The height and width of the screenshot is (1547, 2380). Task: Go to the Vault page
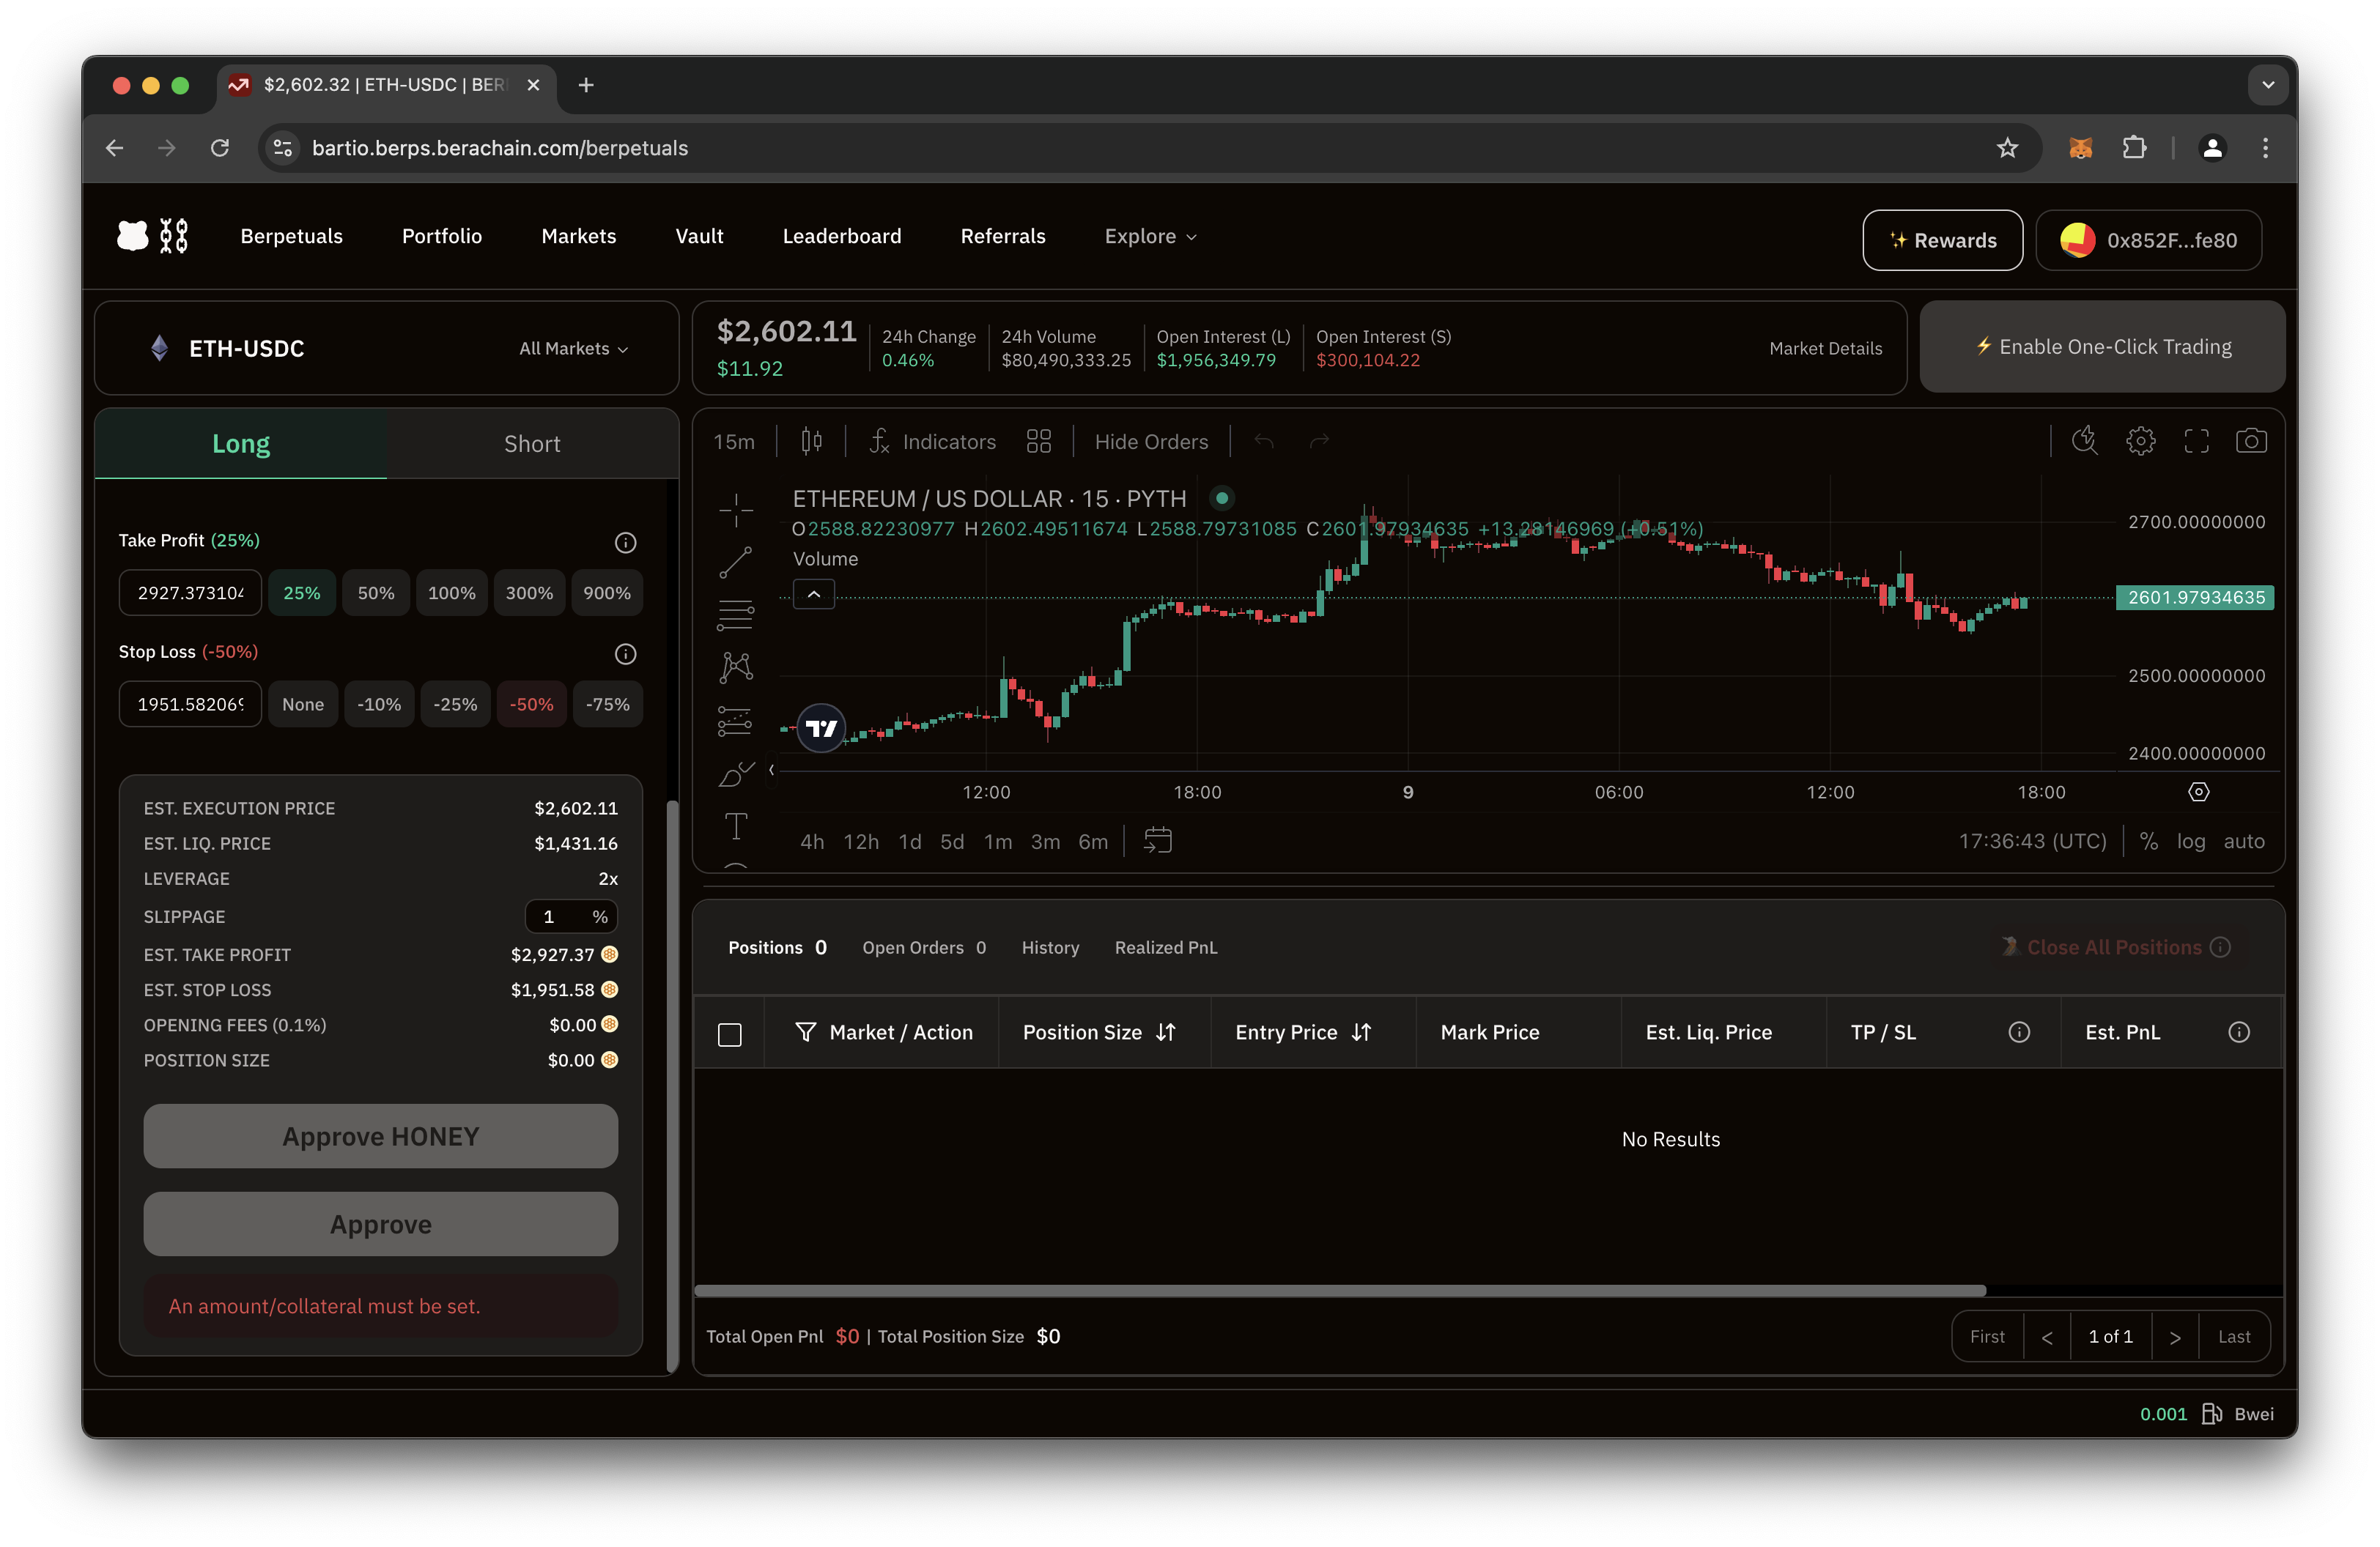pos(699,236)
